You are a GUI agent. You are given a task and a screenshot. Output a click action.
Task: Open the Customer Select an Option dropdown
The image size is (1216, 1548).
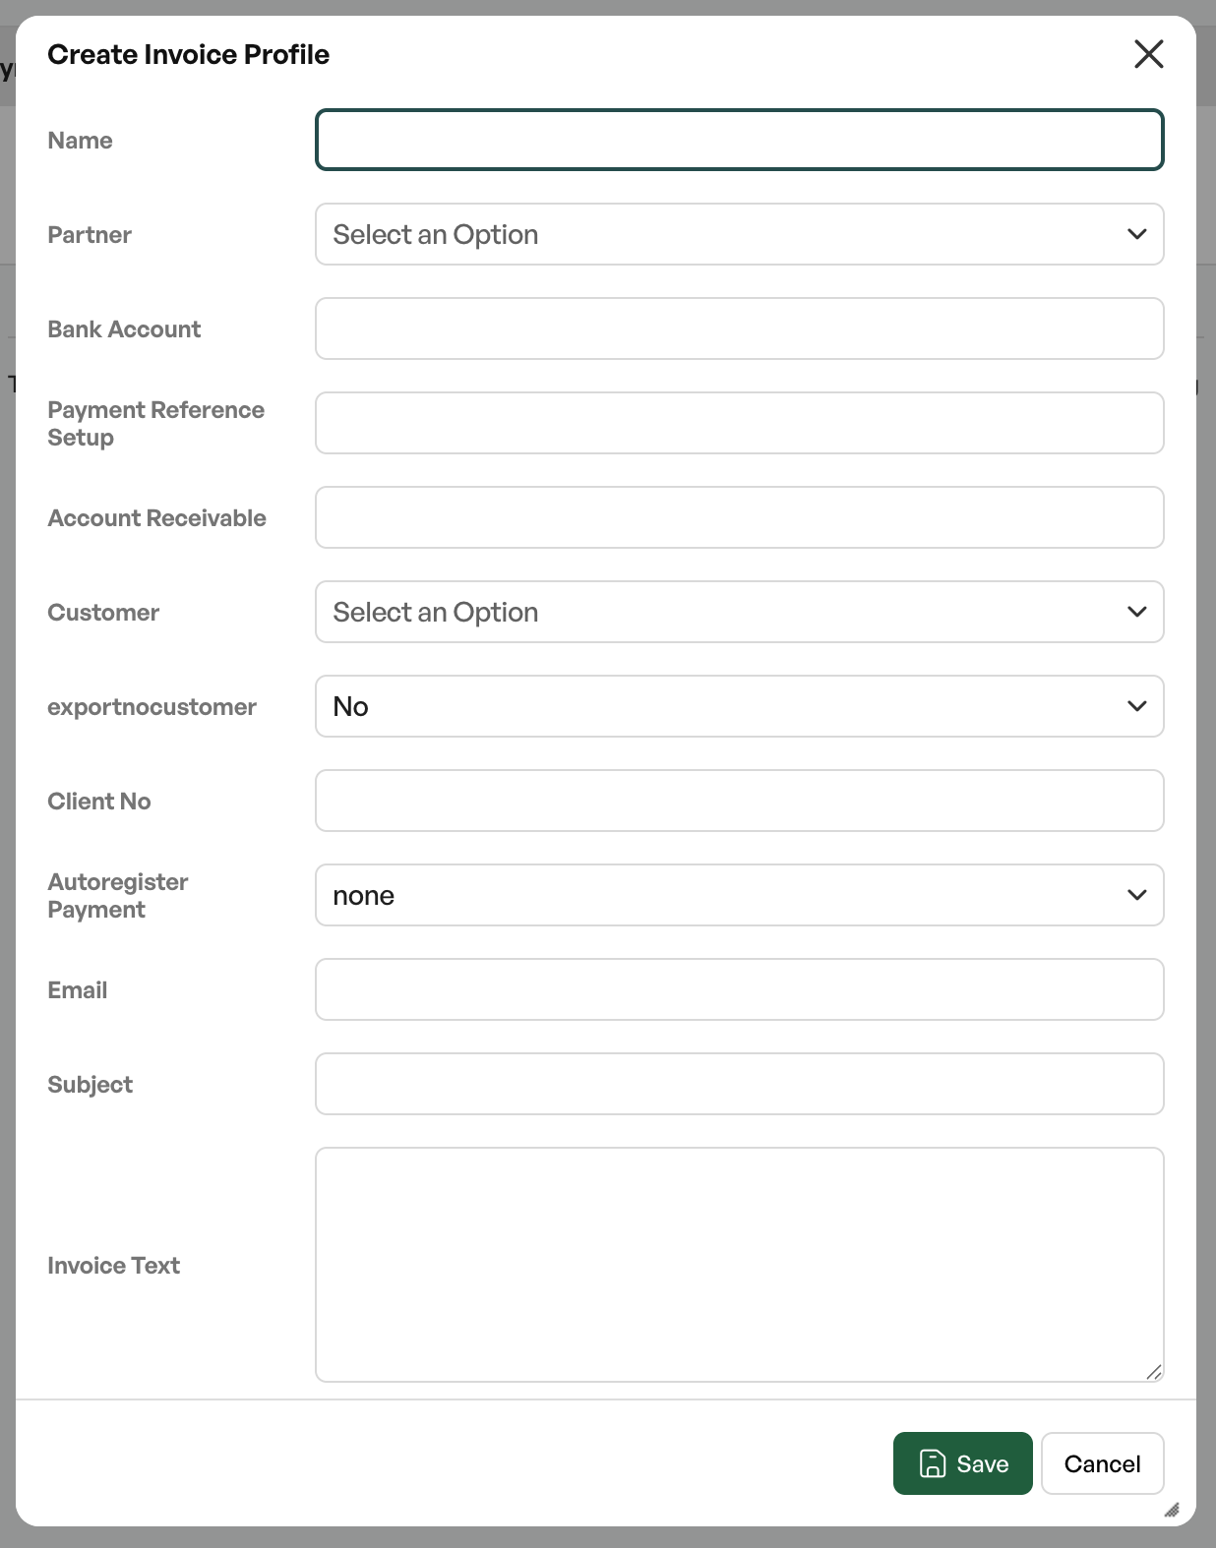[x=740, y=612]
